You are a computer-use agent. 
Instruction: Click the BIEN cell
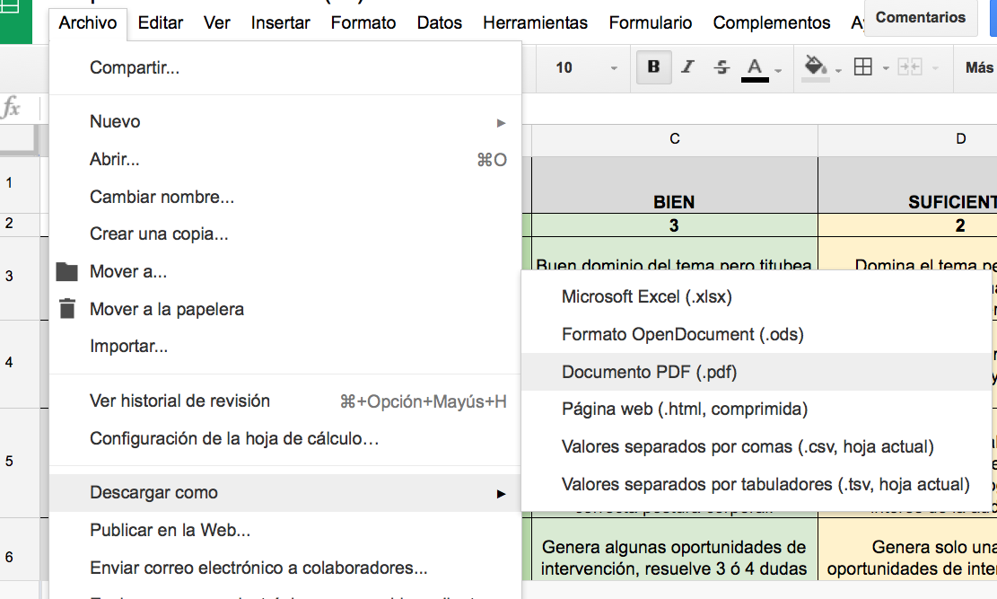pos(675,185)
